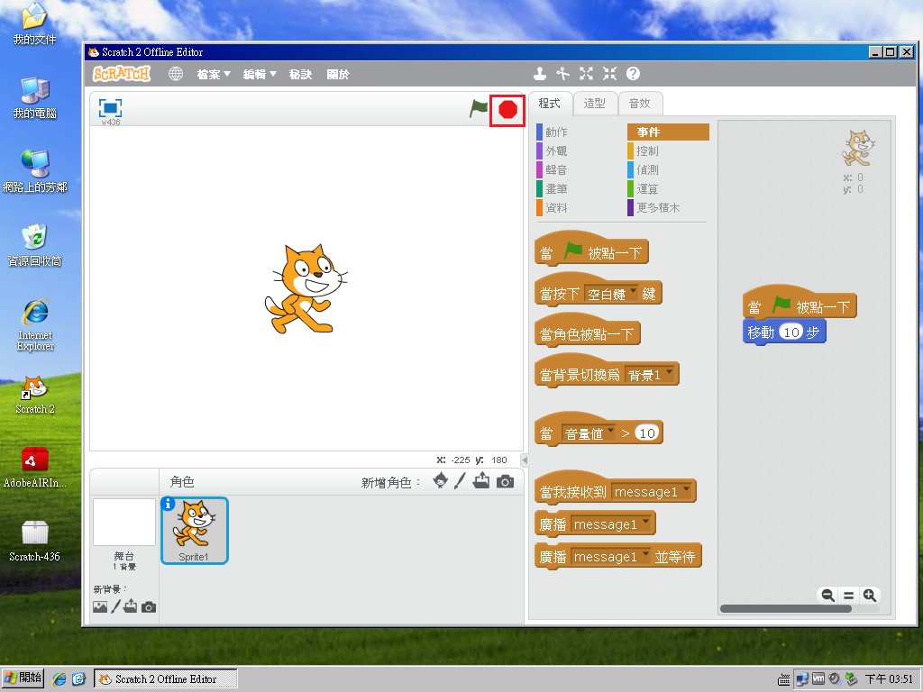Open the 檔案 menu
This screenshot has width=923, height=692.
point(213,75)
